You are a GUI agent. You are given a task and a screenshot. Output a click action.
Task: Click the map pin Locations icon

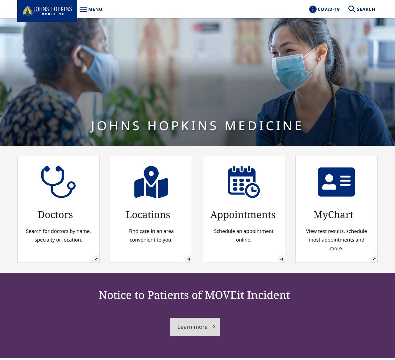point(151,182)
